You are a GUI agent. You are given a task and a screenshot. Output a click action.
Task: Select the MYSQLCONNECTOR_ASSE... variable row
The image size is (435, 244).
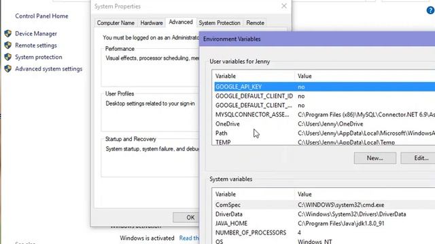tap(325, 115)
